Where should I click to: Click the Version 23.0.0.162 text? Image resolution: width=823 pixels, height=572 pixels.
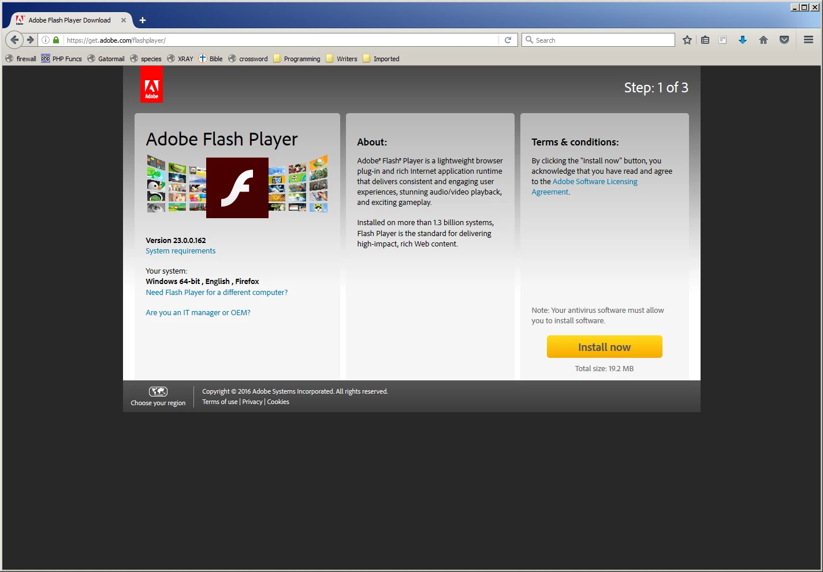176,240
